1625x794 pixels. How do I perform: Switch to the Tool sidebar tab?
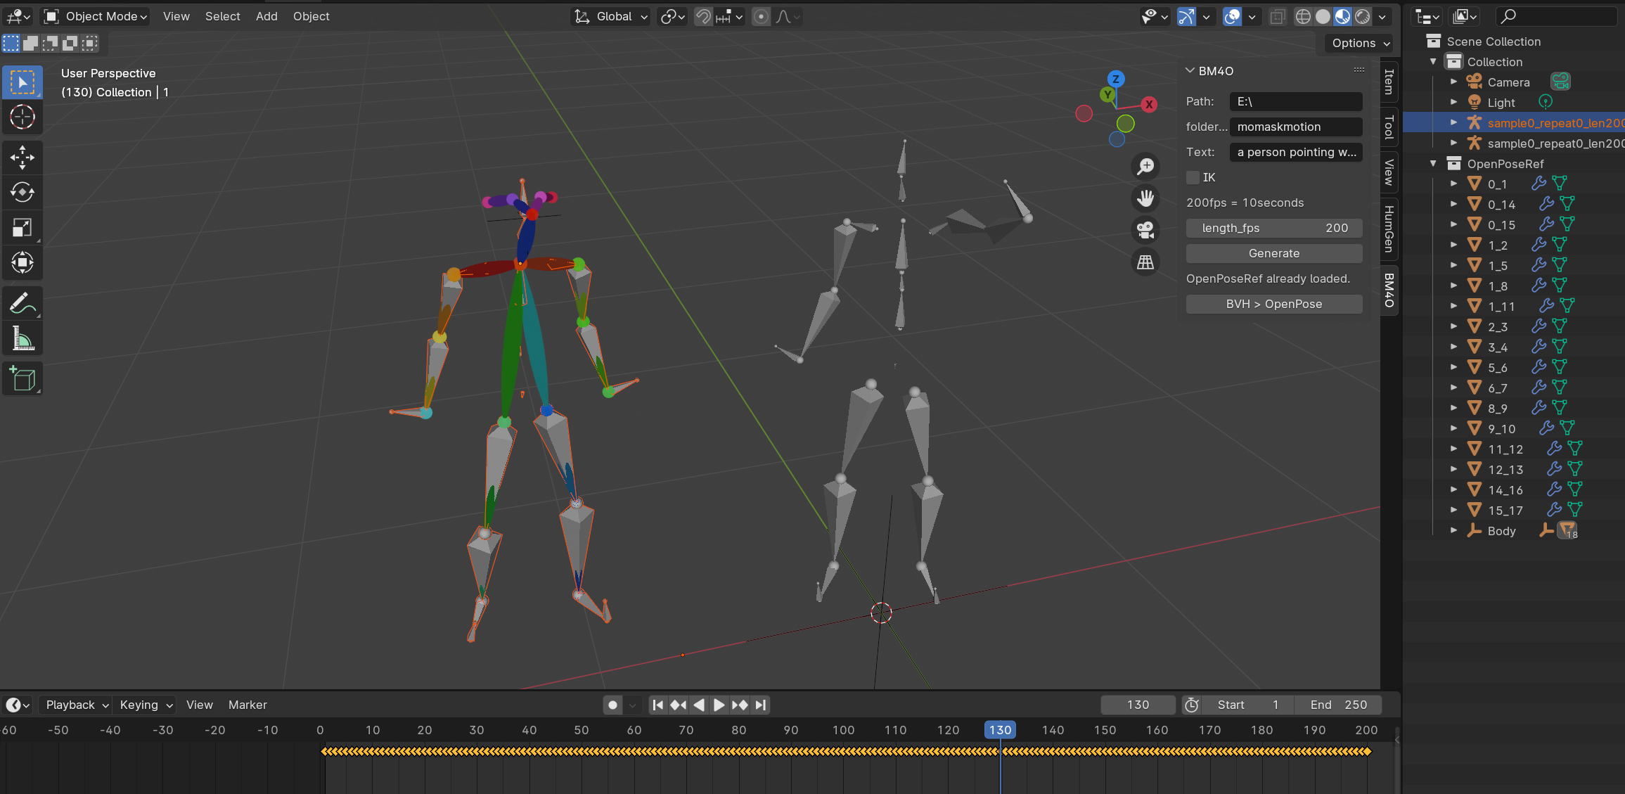click(1389, 127)
